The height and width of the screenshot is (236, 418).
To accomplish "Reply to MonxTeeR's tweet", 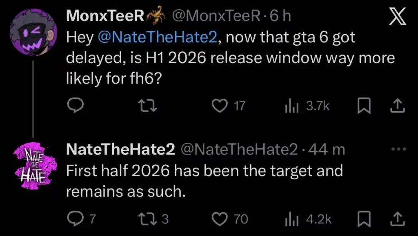I will pos(76,106).
